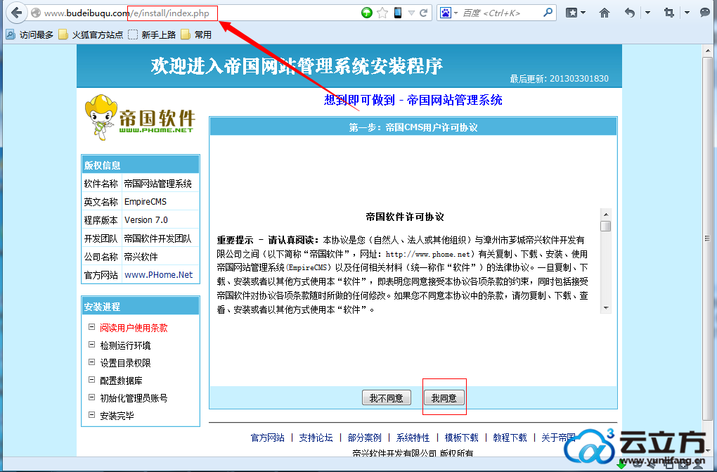Click the 帝国软件 mascot logo
This screenshot has width=717, height=472.
click(x=140, y=117)
